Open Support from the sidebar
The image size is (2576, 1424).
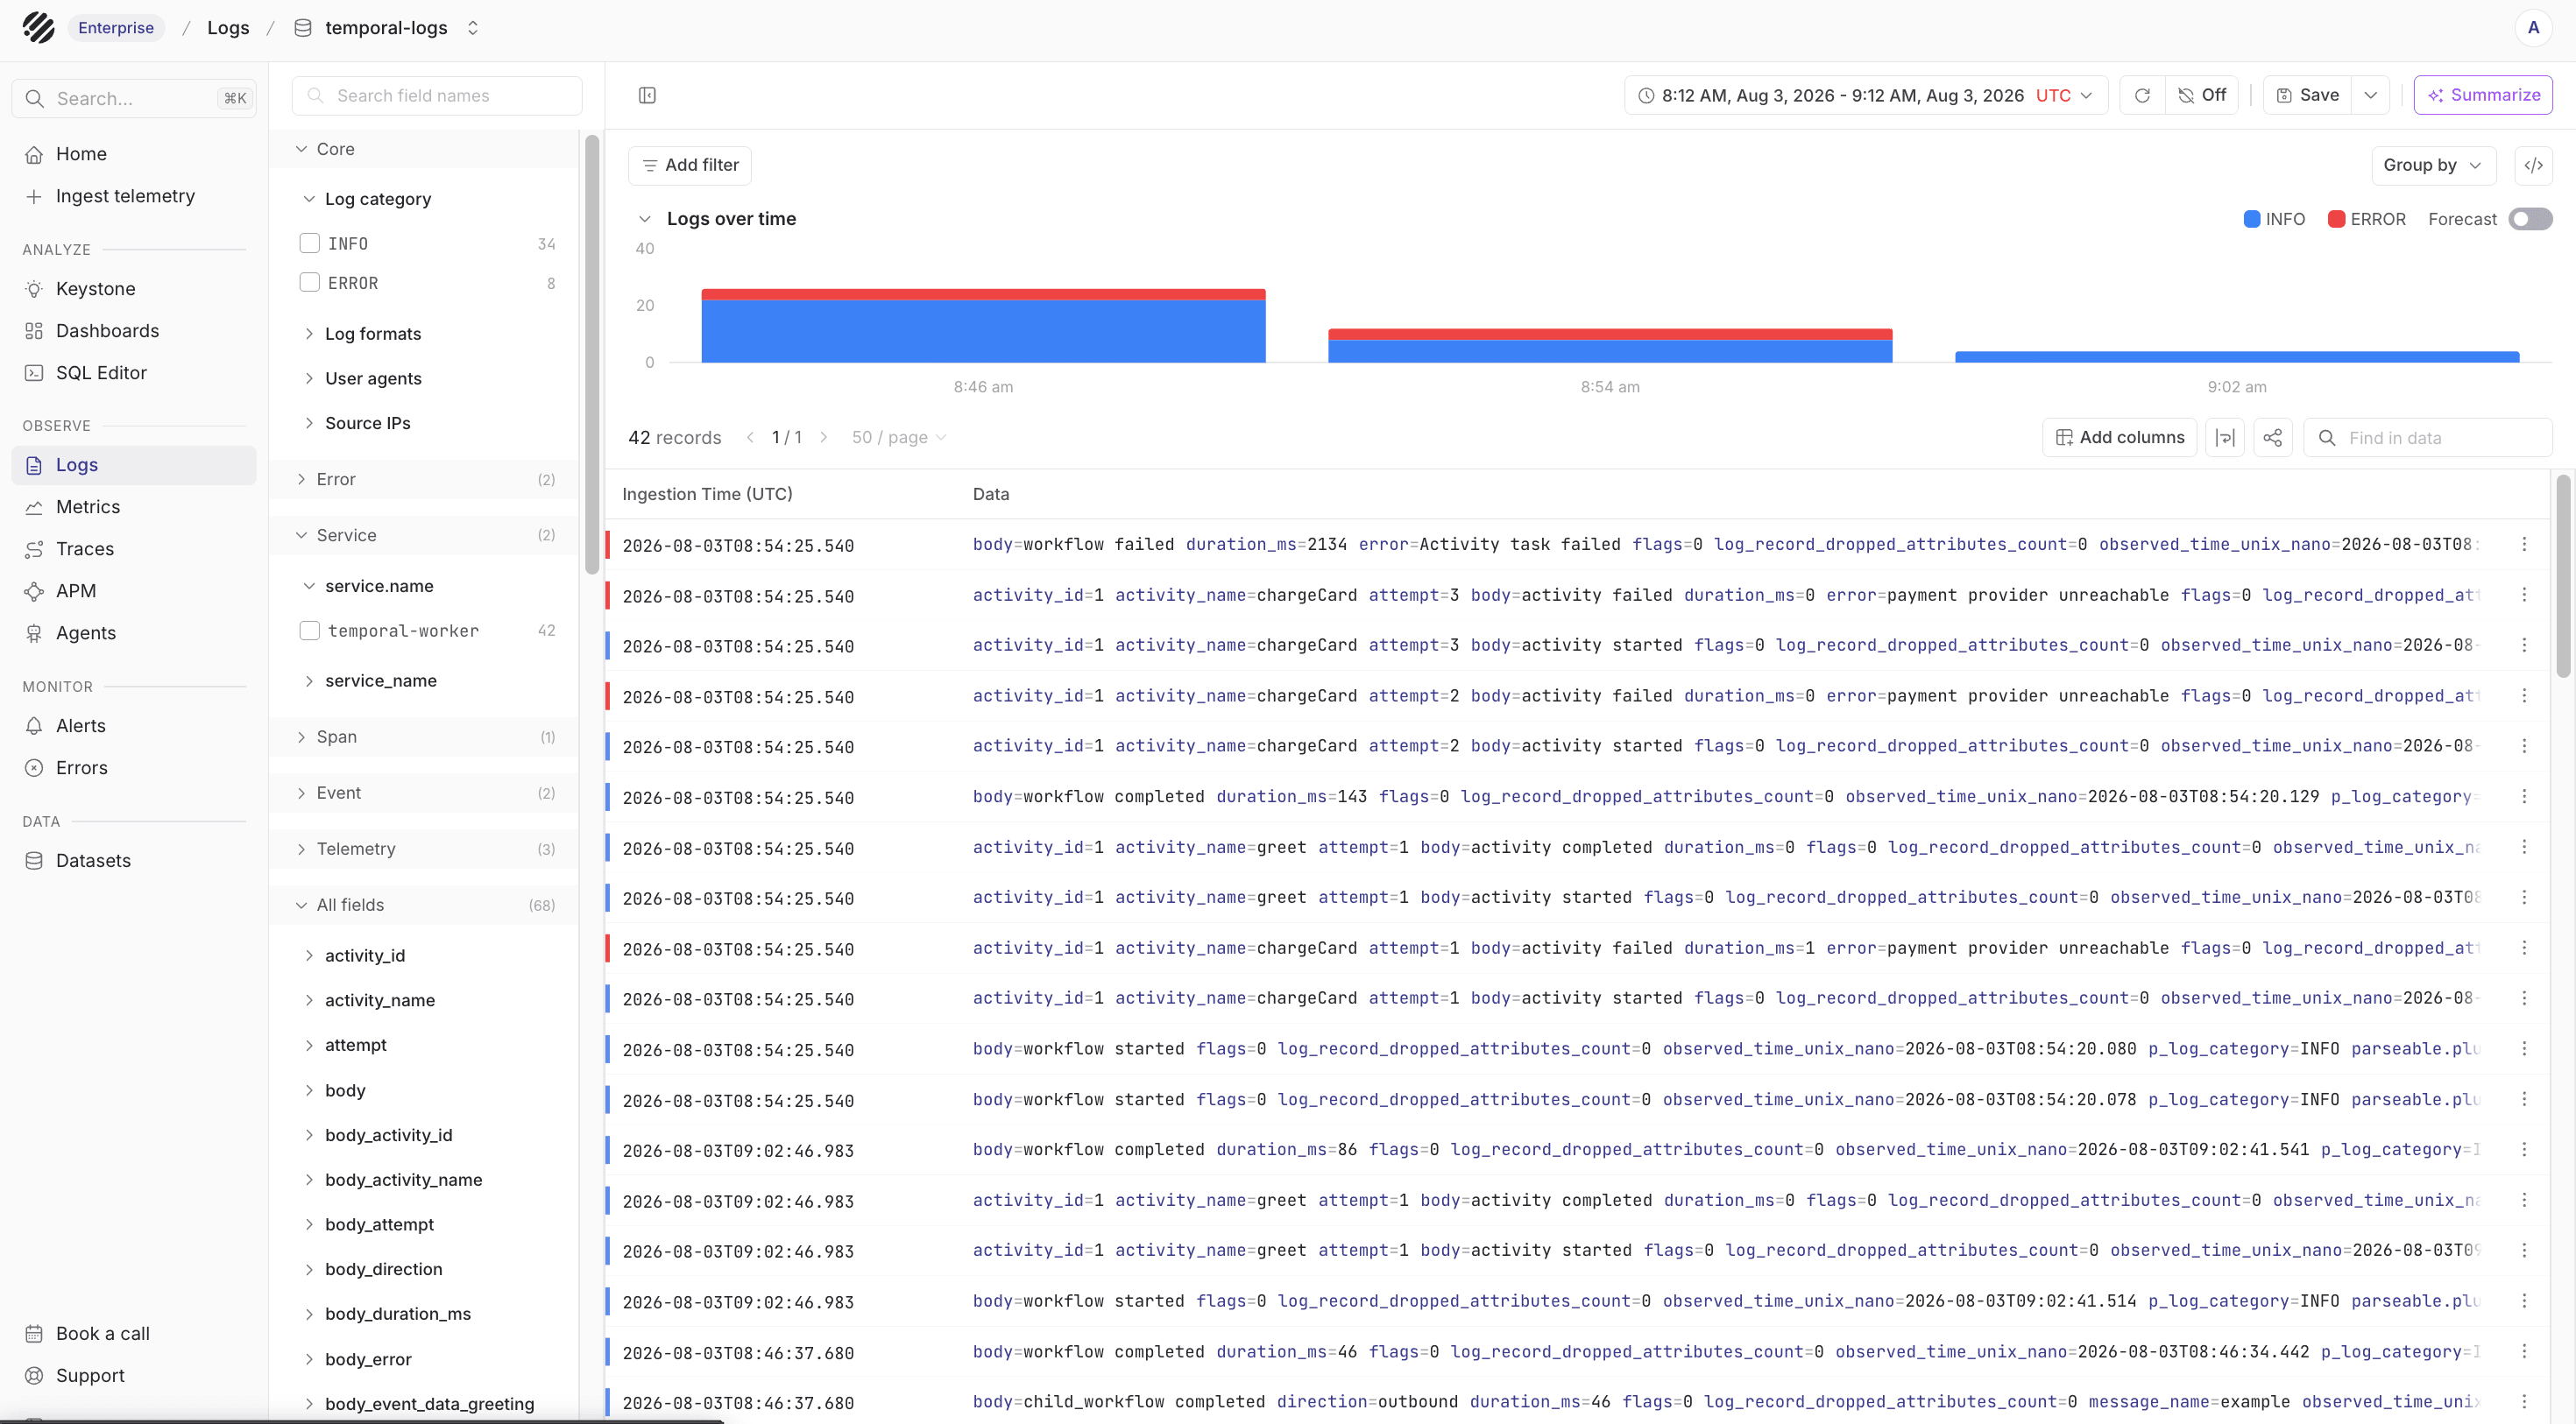(134, 1375)
